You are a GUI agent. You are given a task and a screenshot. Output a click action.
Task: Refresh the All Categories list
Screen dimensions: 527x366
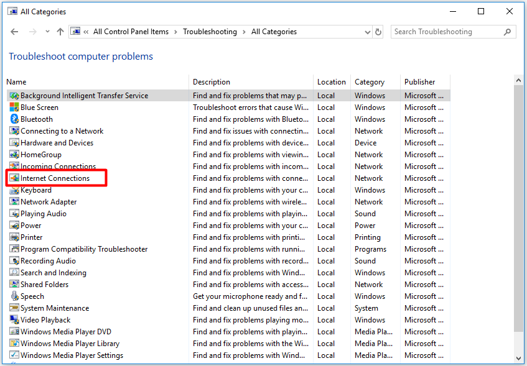pyautogui.click(x=378, y=32)
